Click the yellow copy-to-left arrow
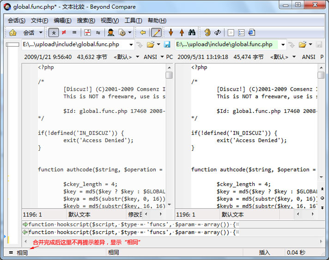Image resolution: width=329 pixels, height=260 pixels. [143, 32]
